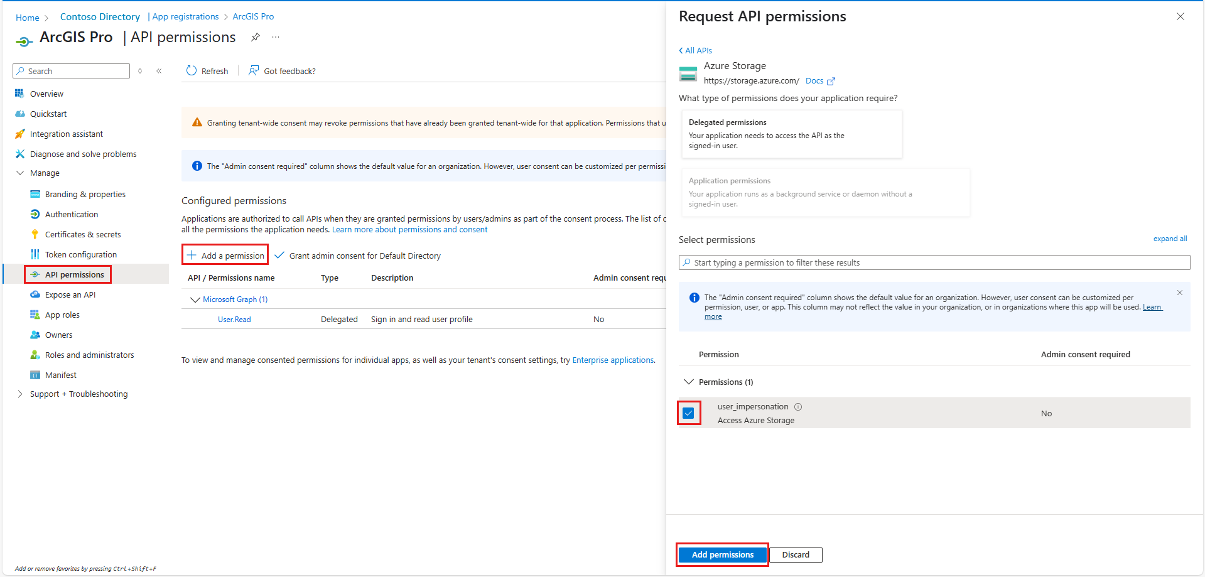
Task: Expand the Support + Troubleshooting section
Action: (20, 394)
